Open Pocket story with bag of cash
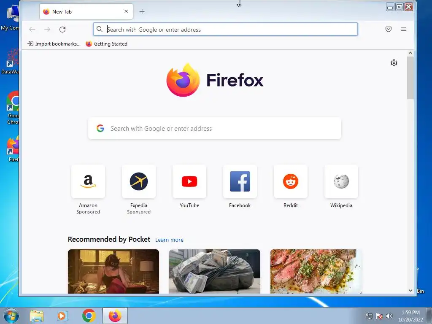This screenshot has width=432, height=324. click(215, 271)
